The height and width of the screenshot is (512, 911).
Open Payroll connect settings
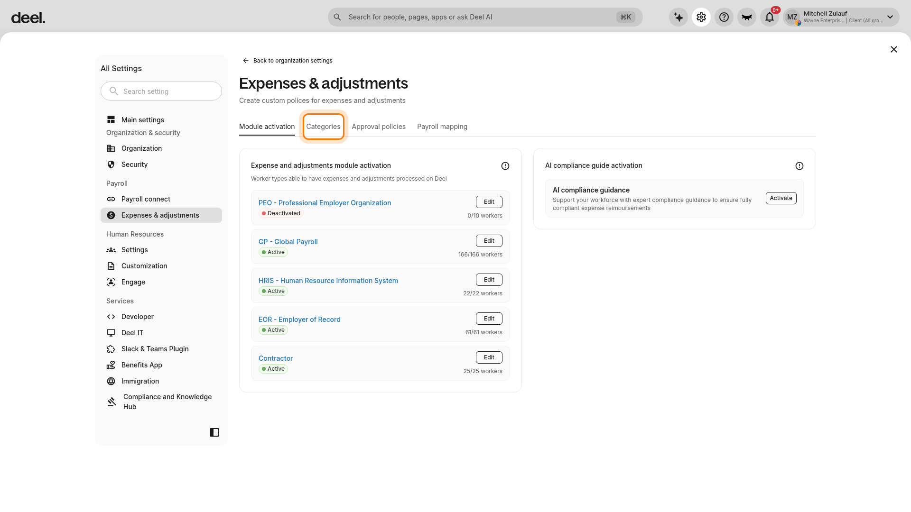pos(161,199)
